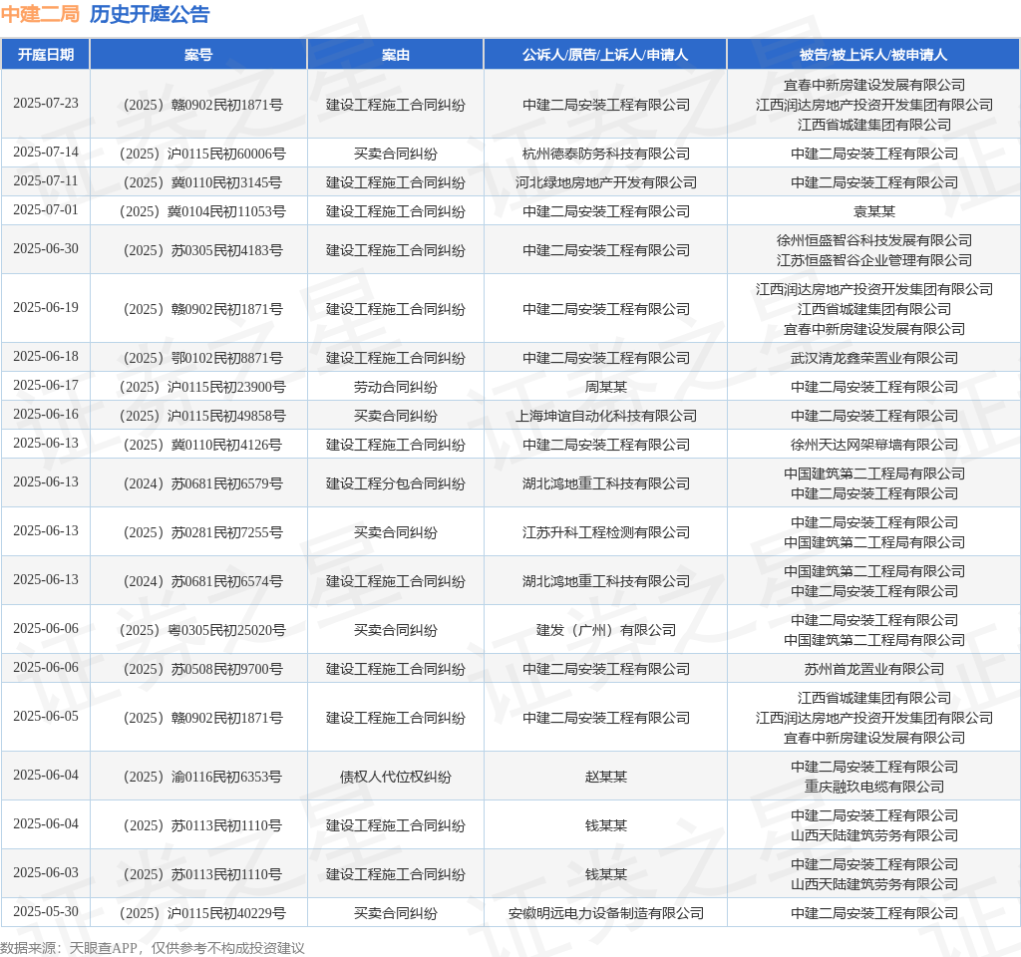
Task: Click case number 沪0115民初23900号
Action: click(x=202, y=387)
